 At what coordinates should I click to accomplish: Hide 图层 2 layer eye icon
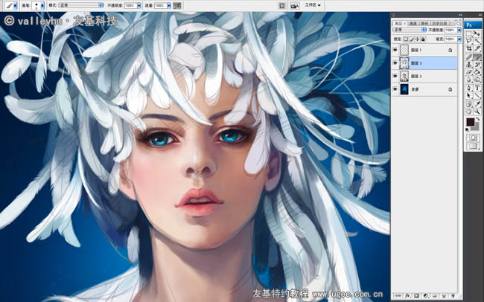click(x=395, y=76)
